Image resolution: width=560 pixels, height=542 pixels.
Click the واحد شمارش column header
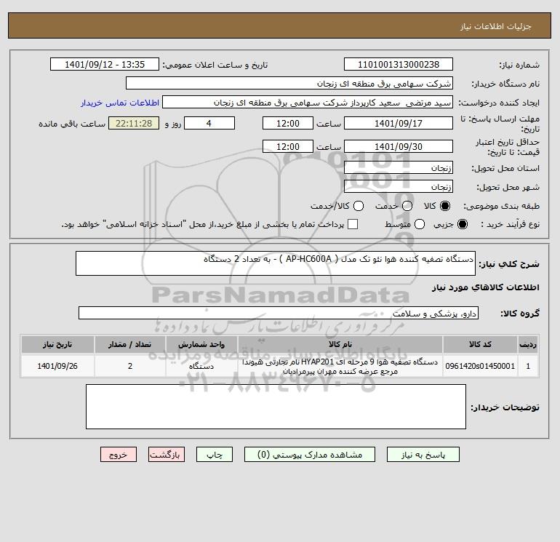click(201, 344)
